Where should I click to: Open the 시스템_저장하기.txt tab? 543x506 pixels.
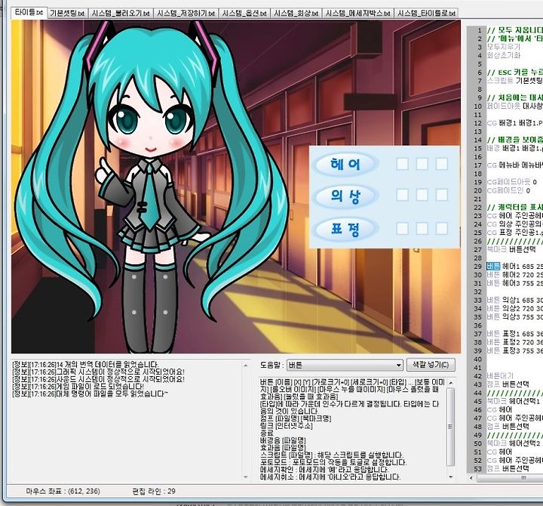(x=186, y=13)
